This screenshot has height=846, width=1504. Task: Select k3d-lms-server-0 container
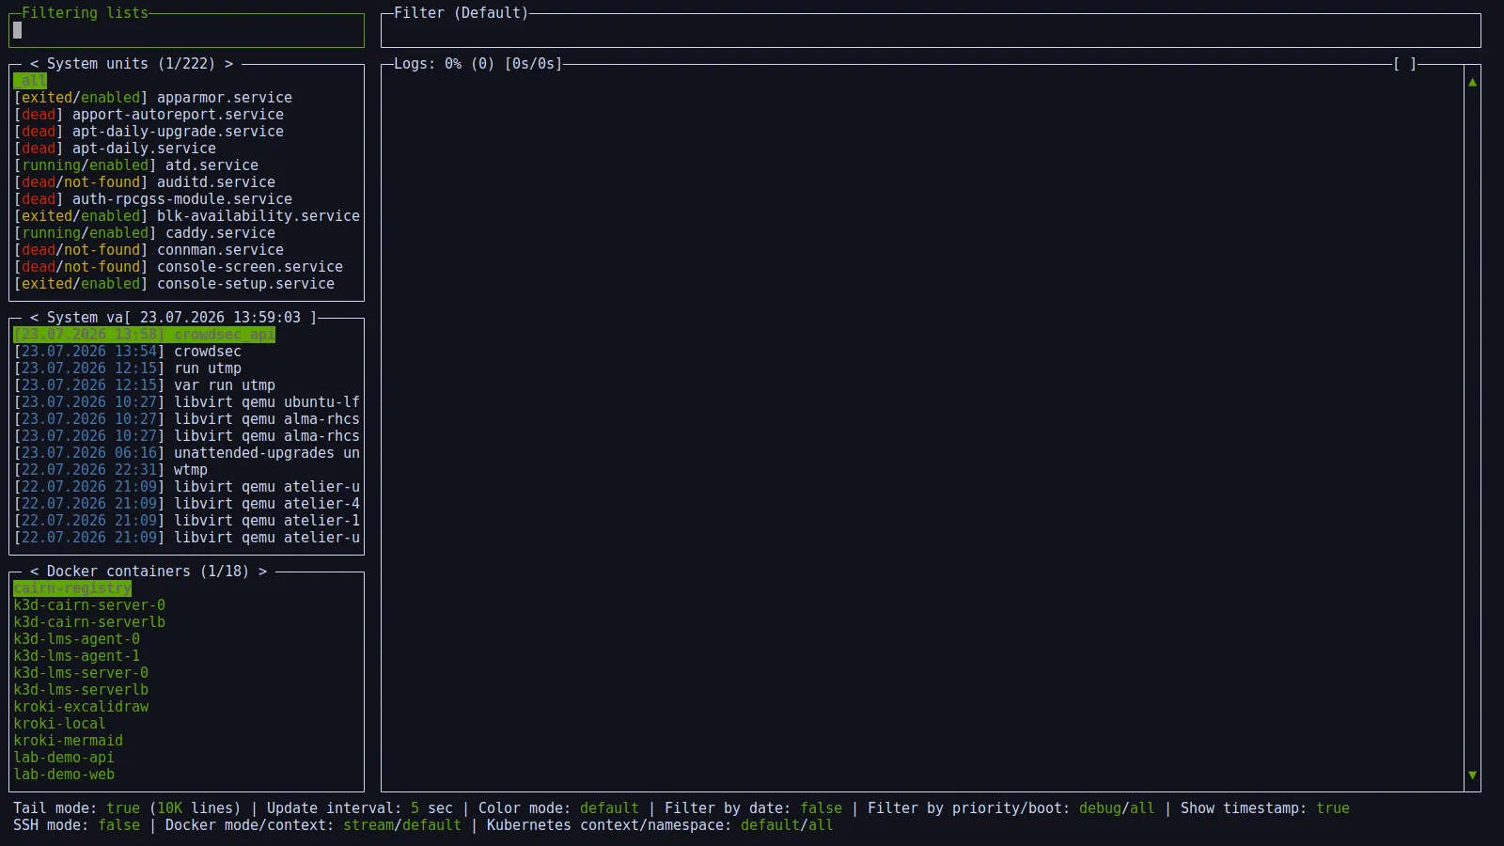tap(81, 673)
